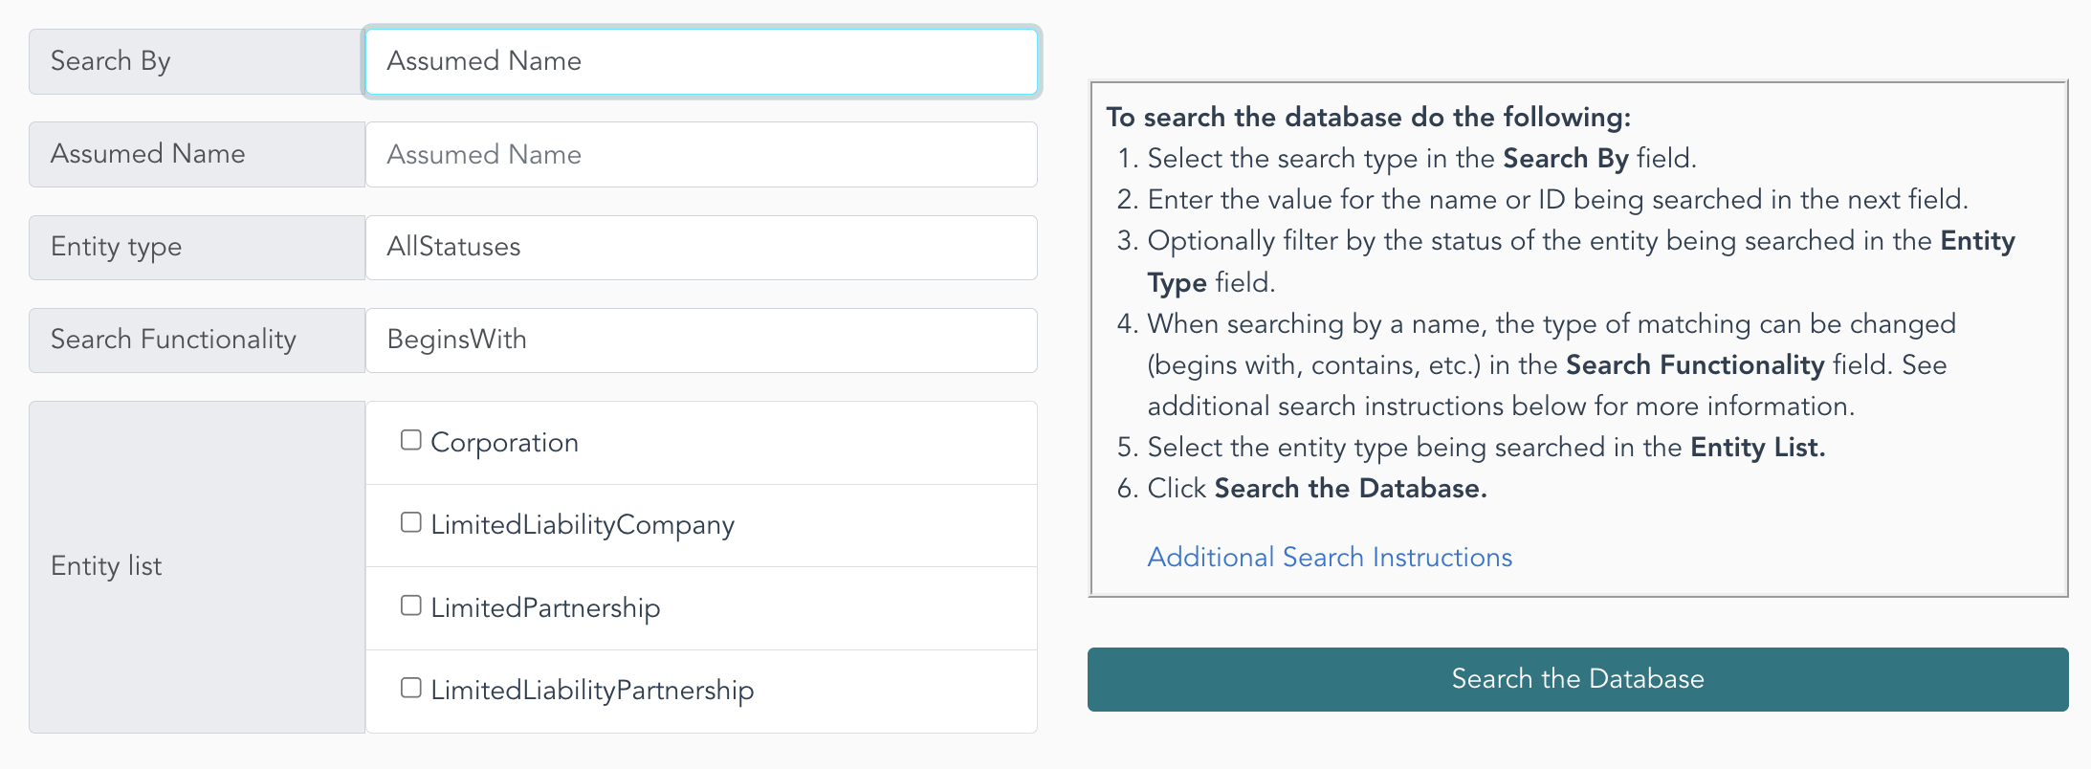Screen dimensions: 2091x769
Task: Expand the Entity type AllStatuses dropdown
Action: tap(701, 247)
